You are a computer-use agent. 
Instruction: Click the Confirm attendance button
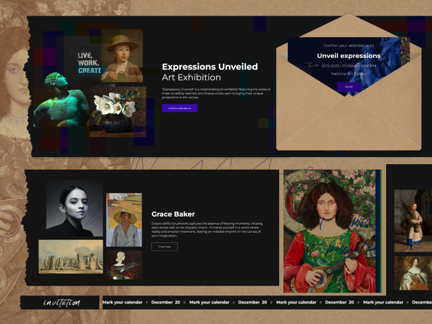(x=179, y=107)
